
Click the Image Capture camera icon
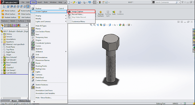[x=69, y=11]
